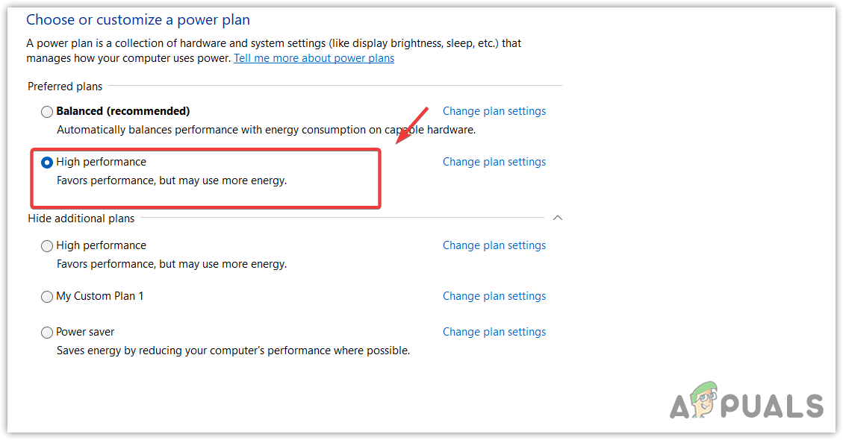Enable the Power saver radio button
This screenshot has height=440, width=843.
tap(47, 333)
